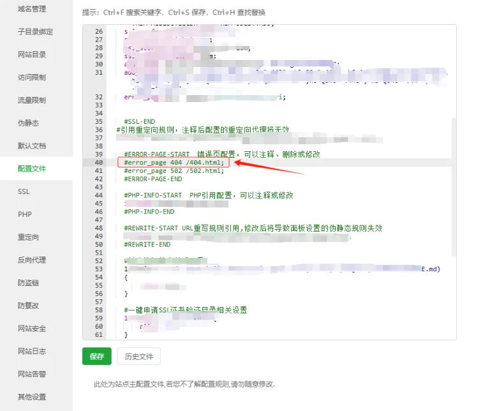Open the 防盗链 tab
This screenshot has height=411, width=485.
[x=29, y=283]
